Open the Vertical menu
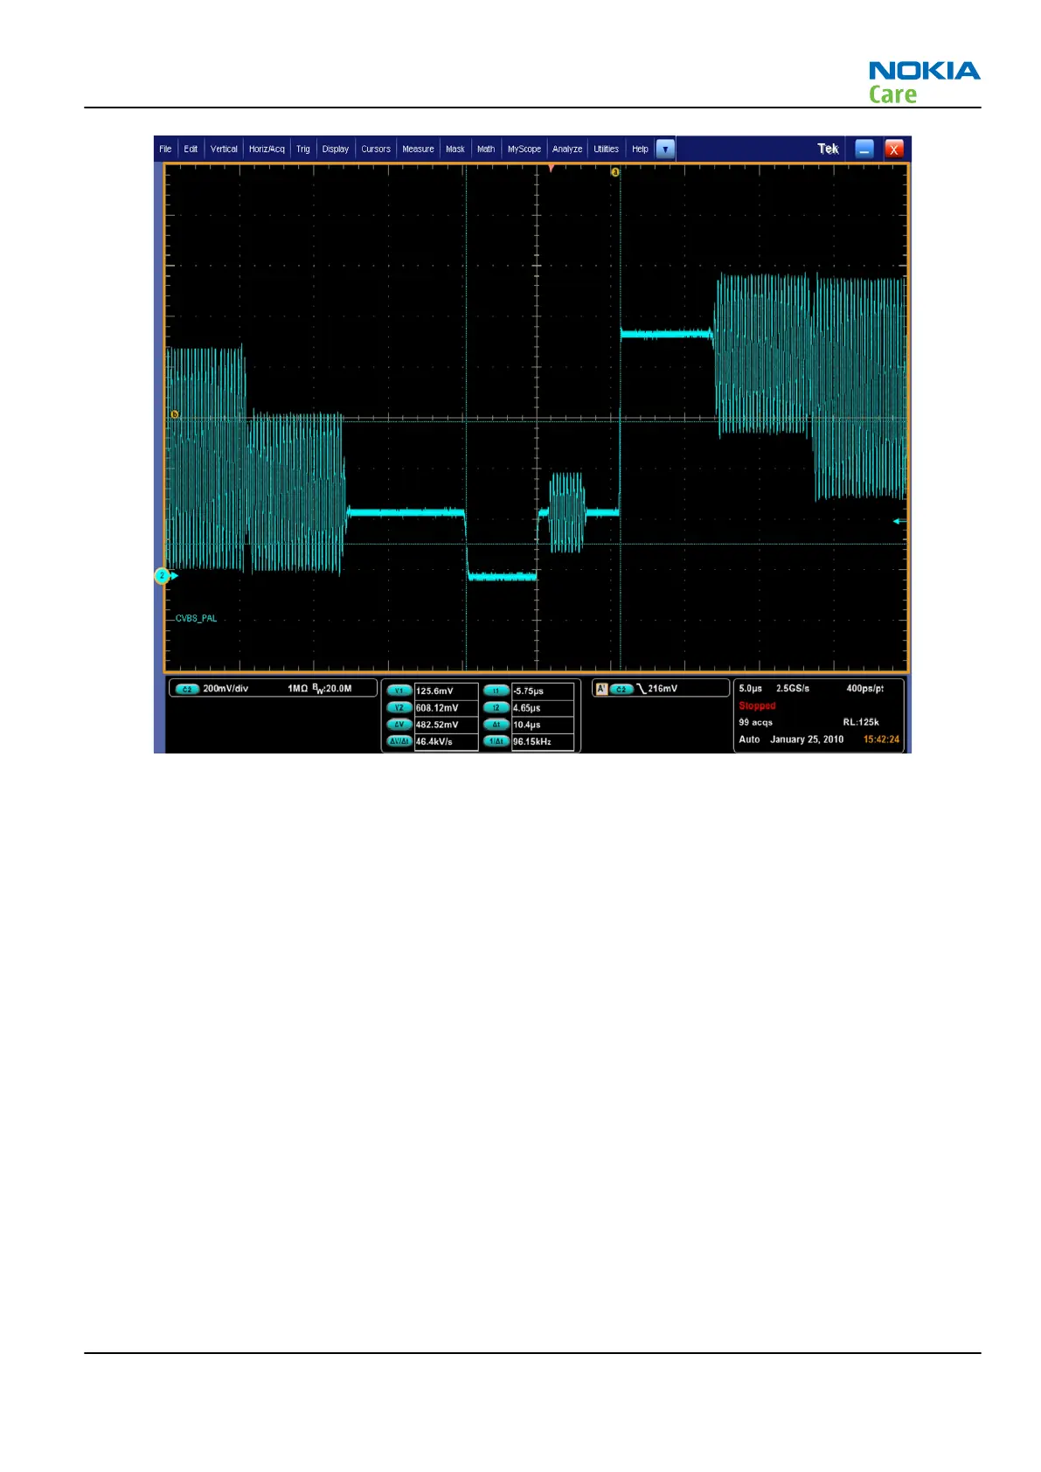Viewport: 1041px width, 1472px height. point(224,149)
